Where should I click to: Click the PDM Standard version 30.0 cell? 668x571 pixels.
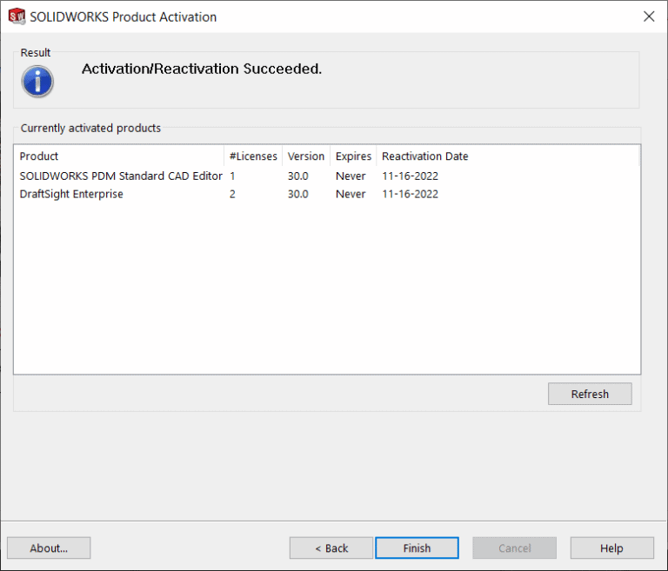[x=297, y=176]
